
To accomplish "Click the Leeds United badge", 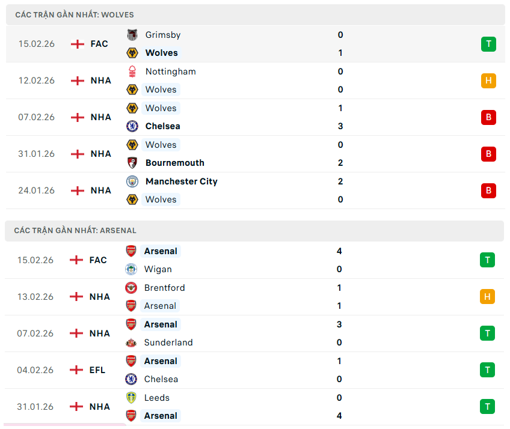I will (131, 398).
